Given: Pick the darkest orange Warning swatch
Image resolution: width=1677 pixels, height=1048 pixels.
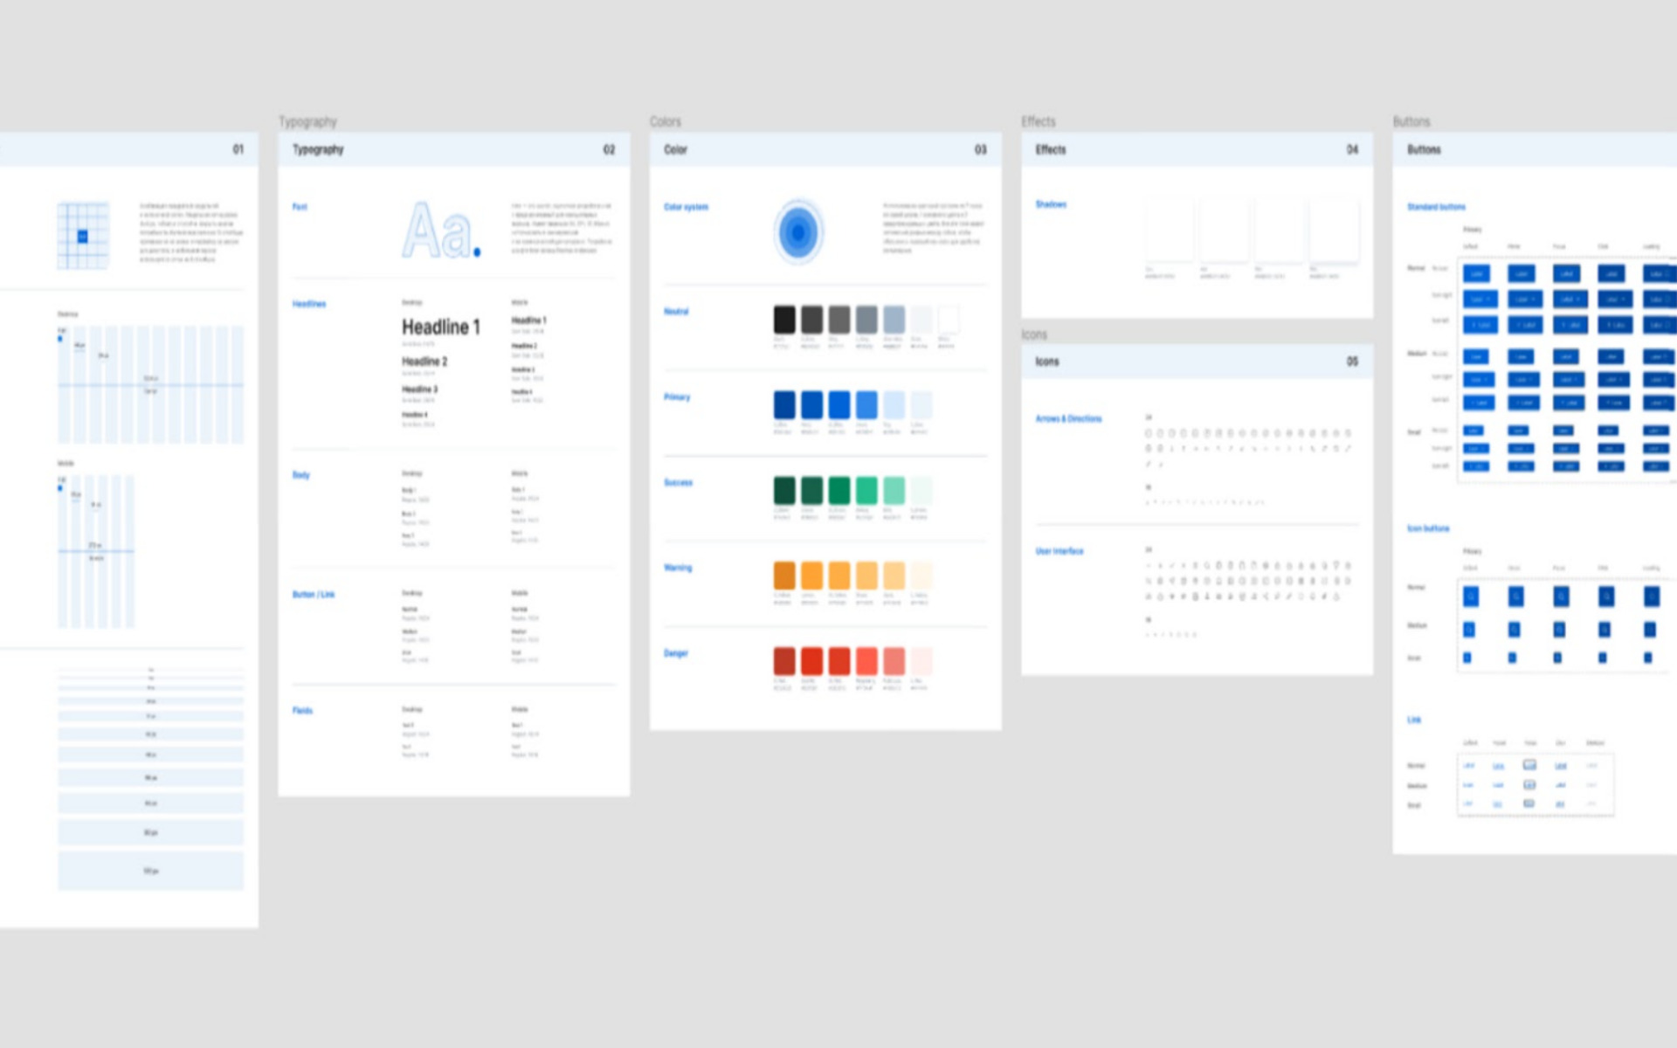Looking at the screenshot, I should pyautogui.click(x=784, y=576).
